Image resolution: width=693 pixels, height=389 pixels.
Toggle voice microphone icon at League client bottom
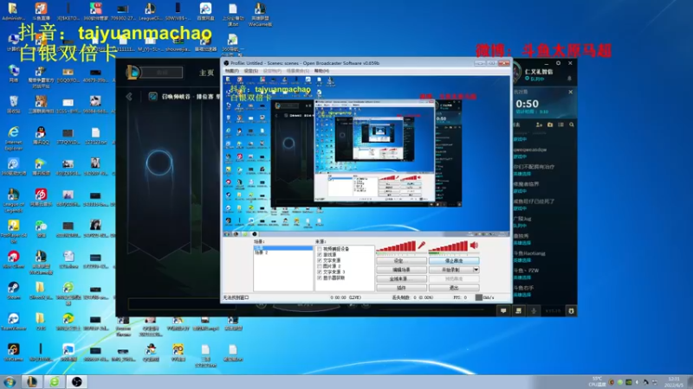[534, 311]
